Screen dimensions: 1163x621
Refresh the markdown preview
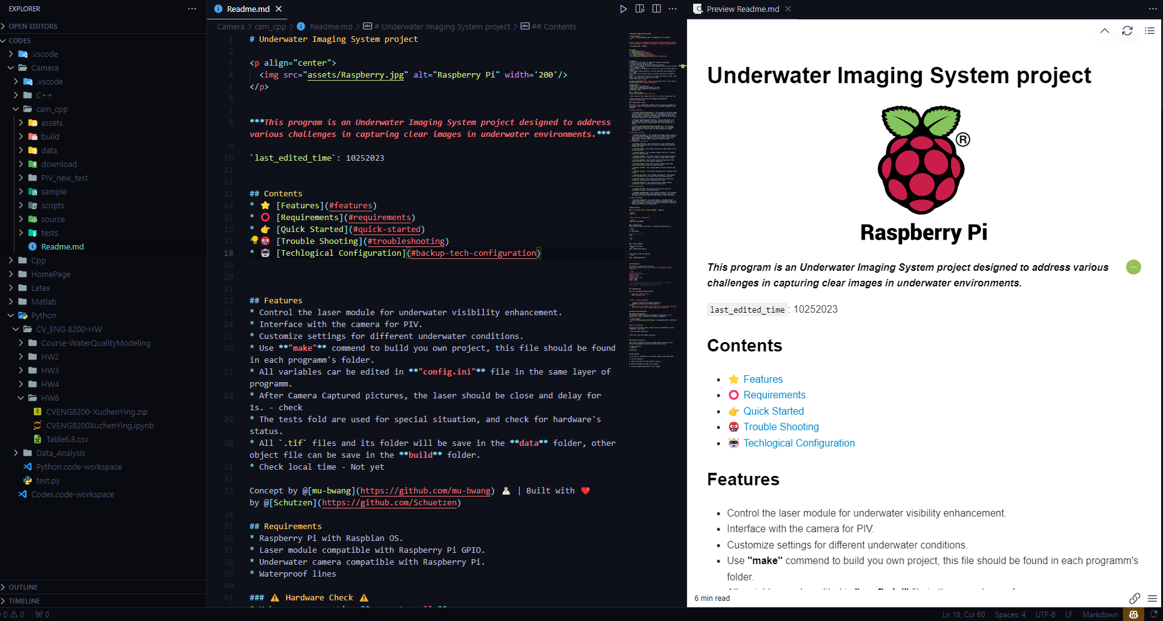click(x=1127, y=31)
